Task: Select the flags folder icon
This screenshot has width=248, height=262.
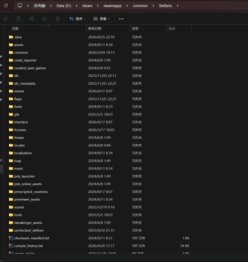Action: [x=11, y=99]
